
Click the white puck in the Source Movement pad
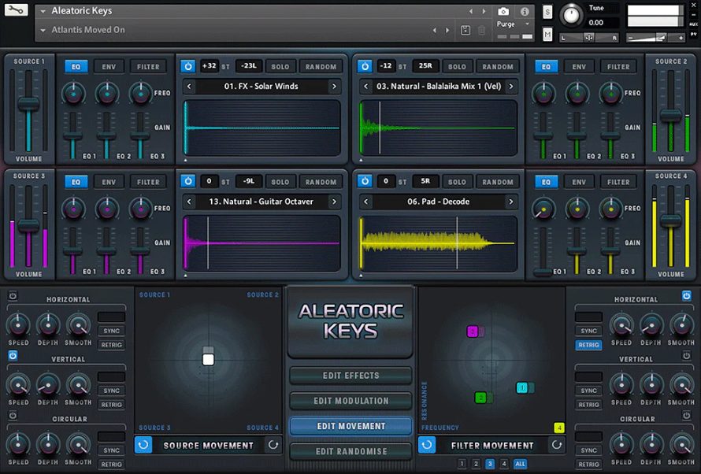tap(208, 360)
